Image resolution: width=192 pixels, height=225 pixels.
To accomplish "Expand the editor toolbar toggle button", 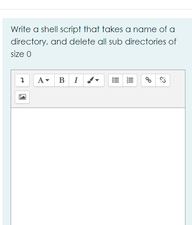I will (22, 80).
